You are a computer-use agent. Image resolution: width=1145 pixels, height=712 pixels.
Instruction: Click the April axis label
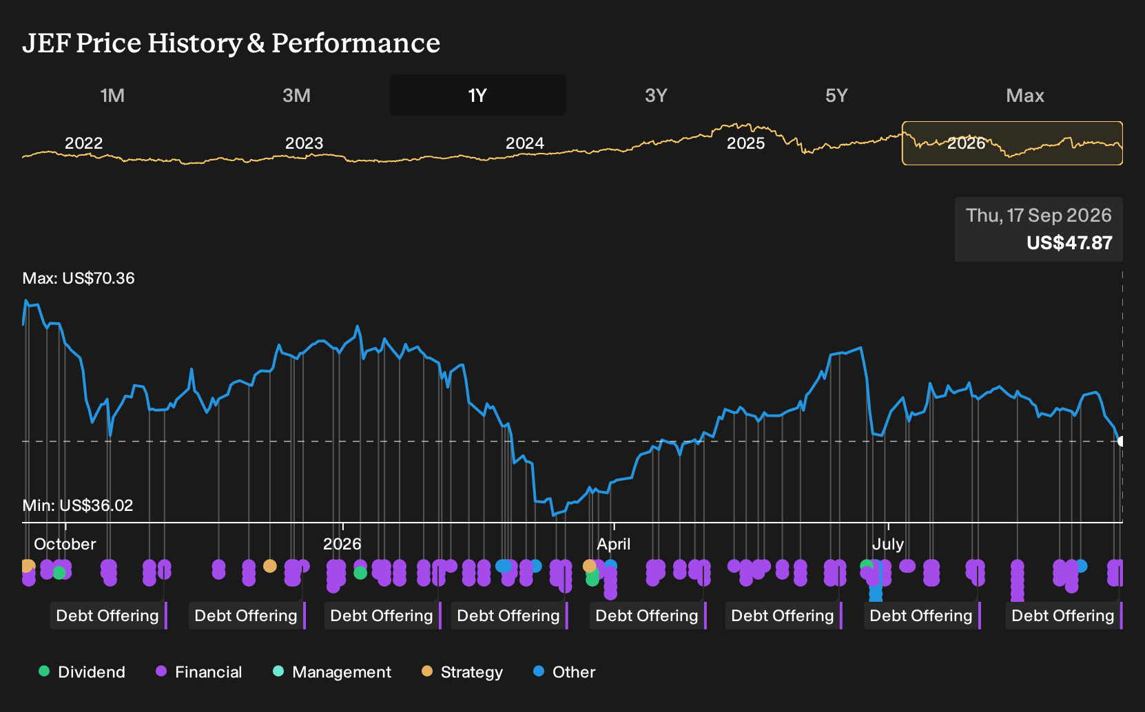click(x=613, y=544)
